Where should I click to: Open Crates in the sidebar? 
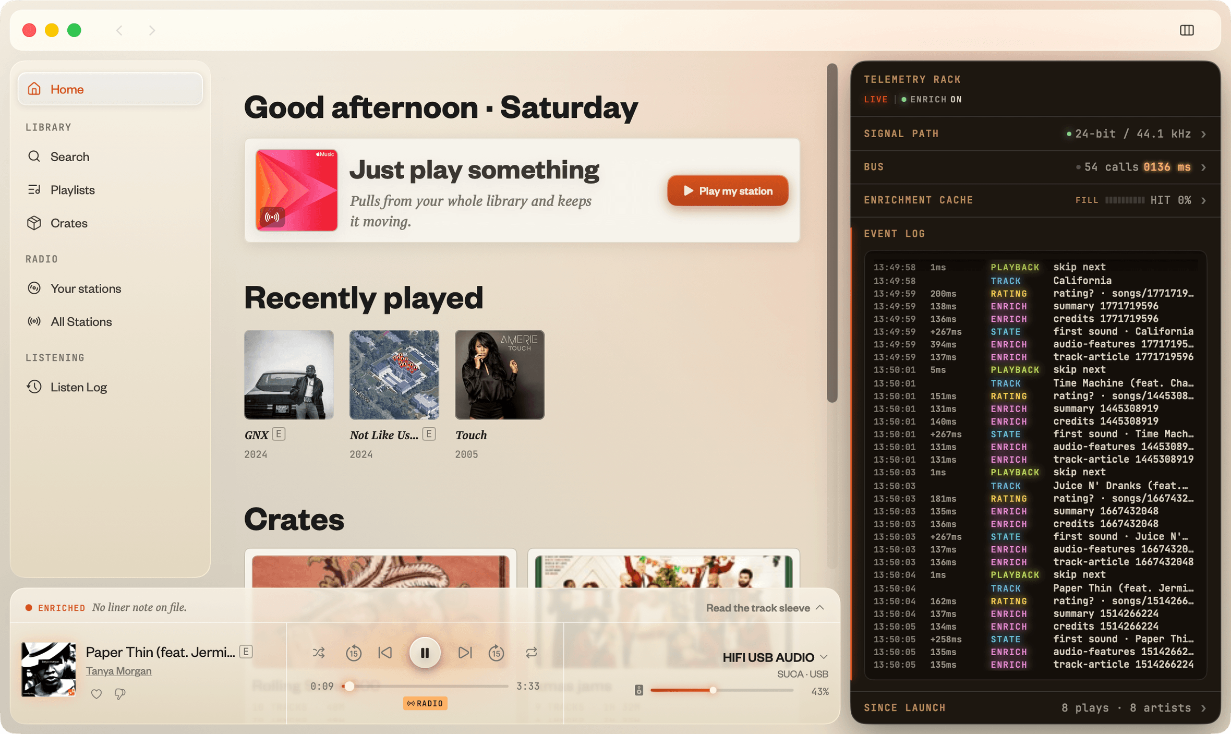coord(110,223)
